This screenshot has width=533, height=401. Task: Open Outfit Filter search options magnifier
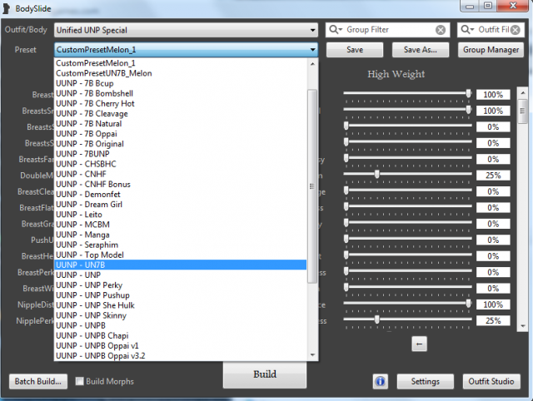(x=467, y=30)
